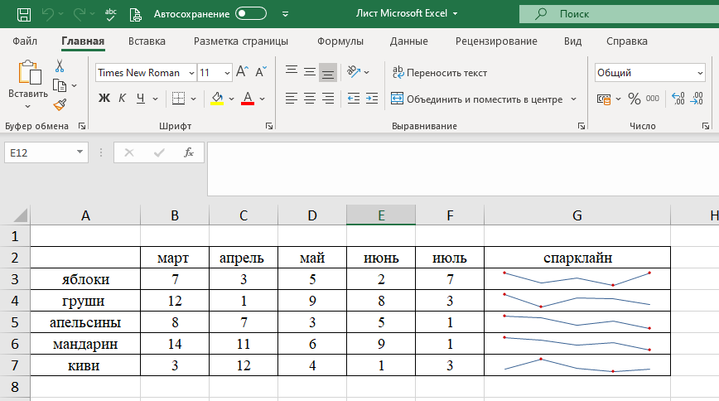The height and width of the screenshot is (401, 719).
Task: Open the Шрифт dialog launcher
Action: coord(269,126)
